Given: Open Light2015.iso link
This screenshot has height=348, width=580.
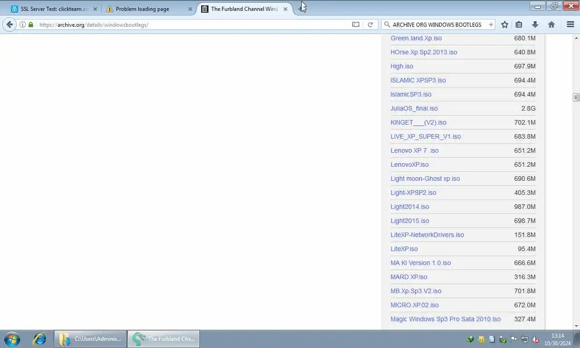Looking at the screenshot, I should click(410, 221).
